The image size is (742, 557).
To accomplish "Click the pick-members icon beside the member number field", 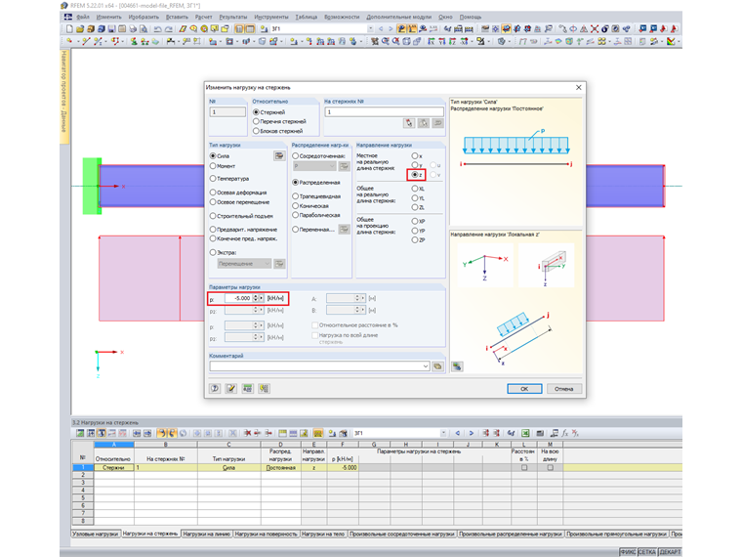I will click(x=409, y=123).
